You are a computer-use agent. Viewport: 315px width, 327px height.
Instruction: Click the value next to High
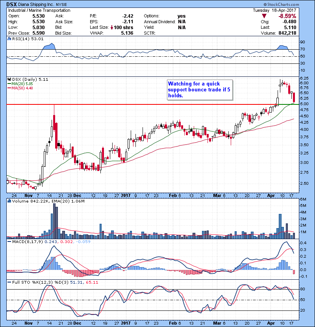39,22
